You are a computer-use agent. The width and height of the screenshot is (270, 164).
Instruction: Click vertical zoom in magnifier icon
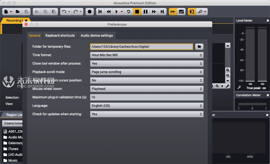point(228,70)
